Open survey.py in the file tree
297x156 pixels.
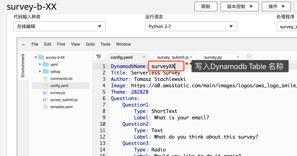(x=58, y=93)
